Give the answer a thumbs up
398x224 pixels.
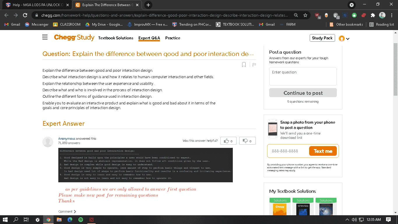pos(228,141)
